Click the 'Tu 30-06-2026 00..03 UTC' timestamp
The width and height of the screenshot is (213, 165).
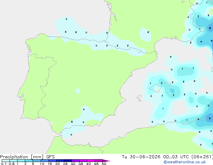pyautogui.click(x=156, y=157)
